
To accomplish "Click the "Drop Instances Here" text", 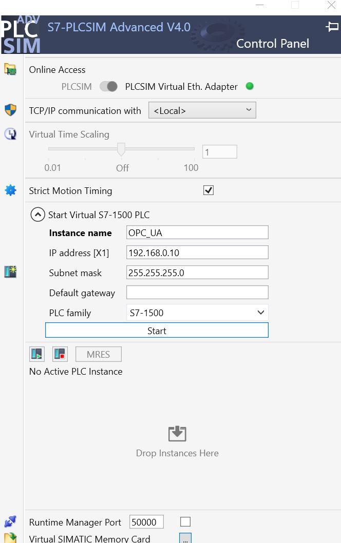I will (177, 453).
